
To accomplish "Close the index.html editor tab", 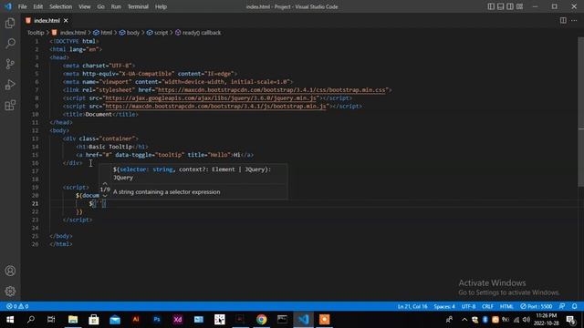I will coord(66,20).
